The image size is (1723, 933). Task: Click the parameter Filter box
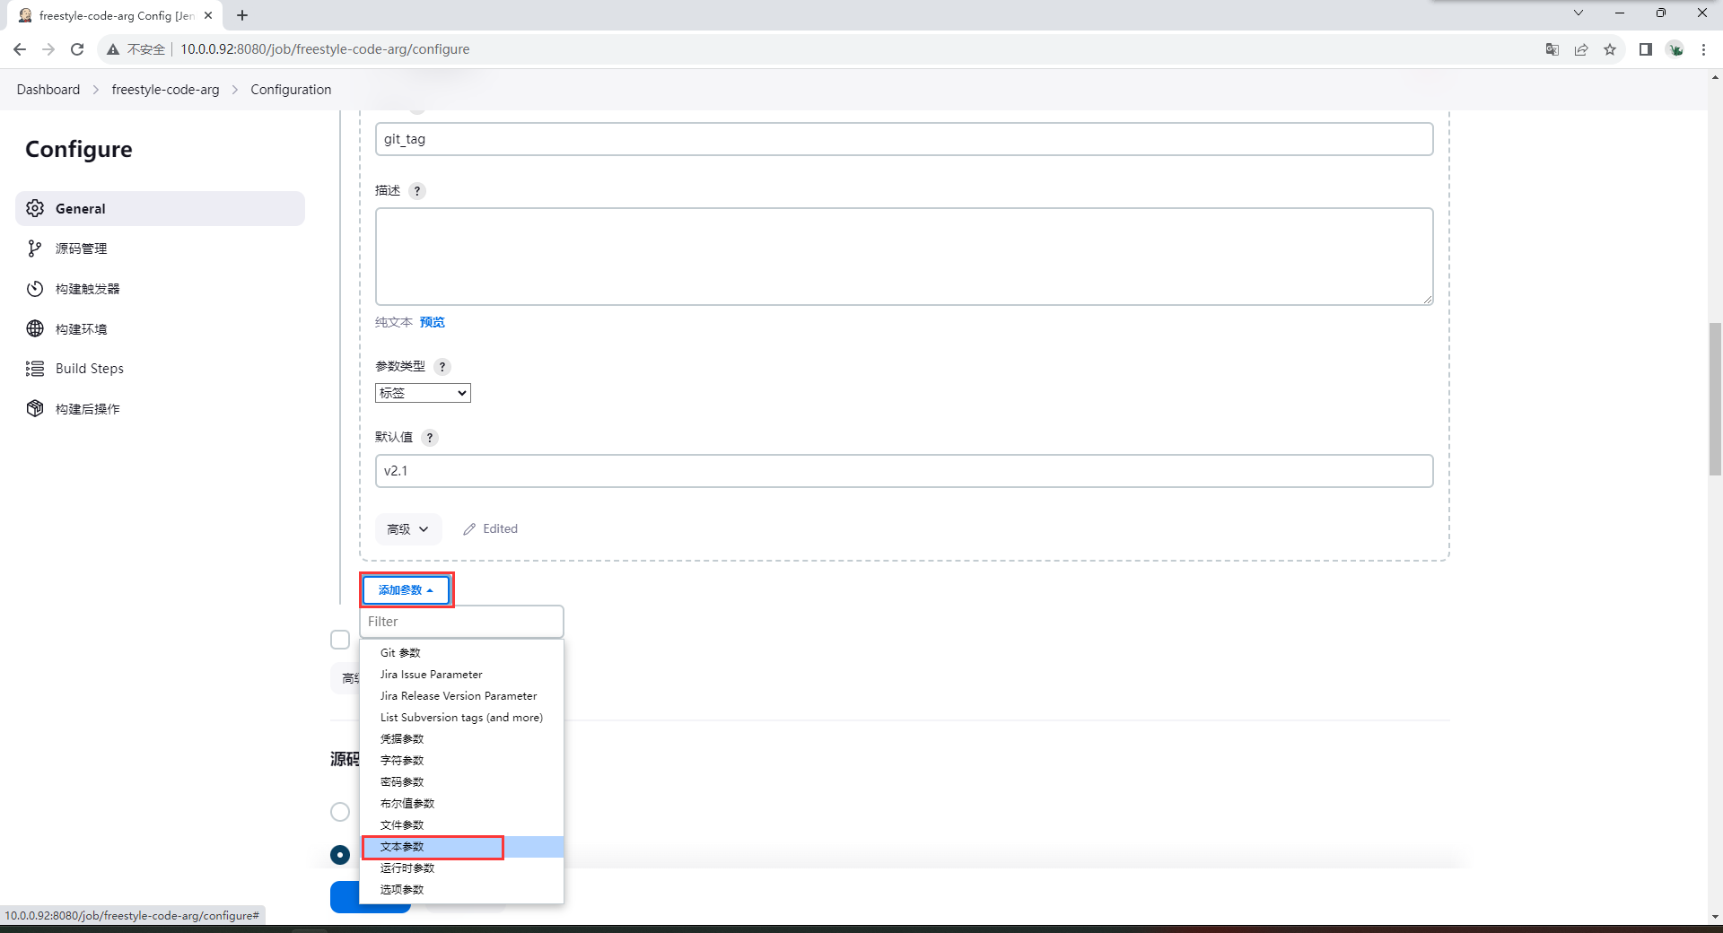tap(461, 622)
